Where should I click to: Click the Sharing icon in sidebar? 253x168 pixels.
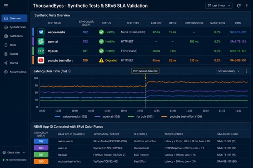coord(6,63)
